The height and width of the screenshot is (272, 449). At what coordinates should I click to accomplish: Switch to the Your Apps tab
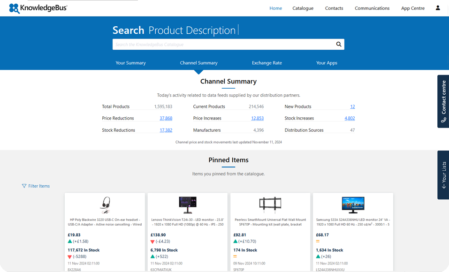(x=327, y=63)
